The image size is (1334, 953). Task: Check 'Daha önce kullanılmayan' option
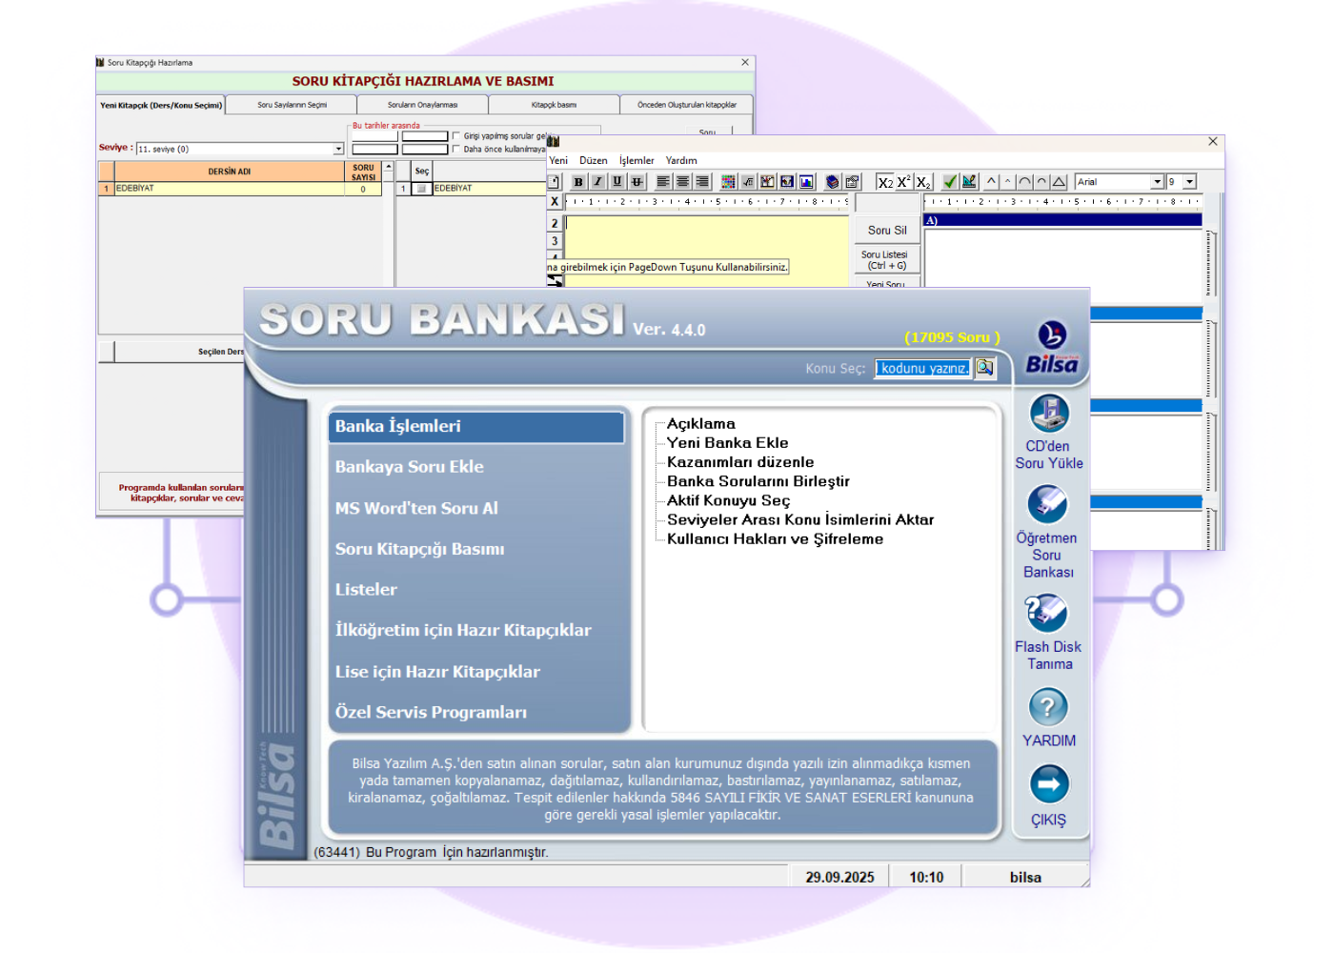456,150
